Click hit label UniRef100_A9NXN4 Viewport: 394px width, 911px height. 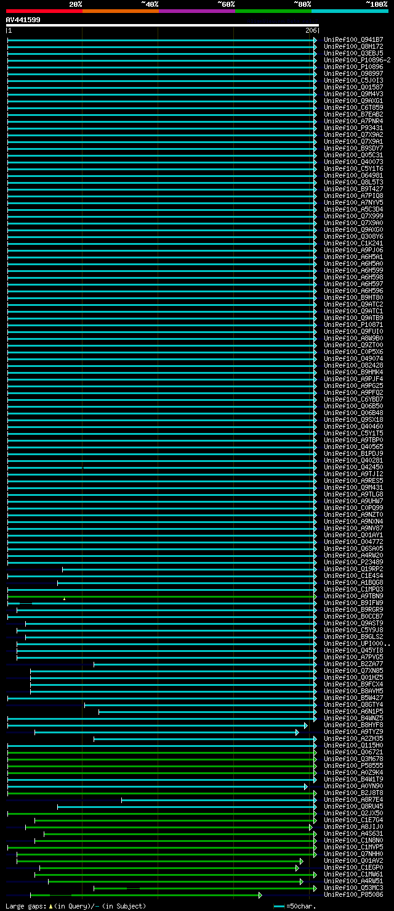pyautogui.click(x=353, y=521)
